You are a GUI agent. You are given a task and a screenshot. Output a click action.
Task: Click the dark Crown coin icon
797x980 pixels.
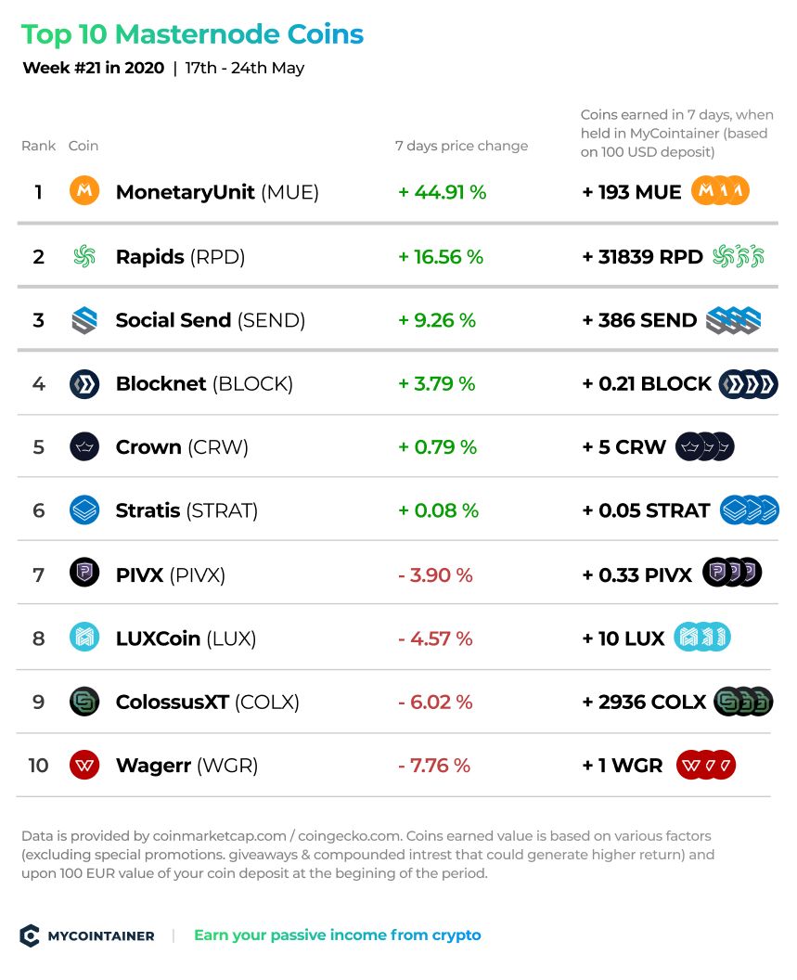click(x=84, y=447)
